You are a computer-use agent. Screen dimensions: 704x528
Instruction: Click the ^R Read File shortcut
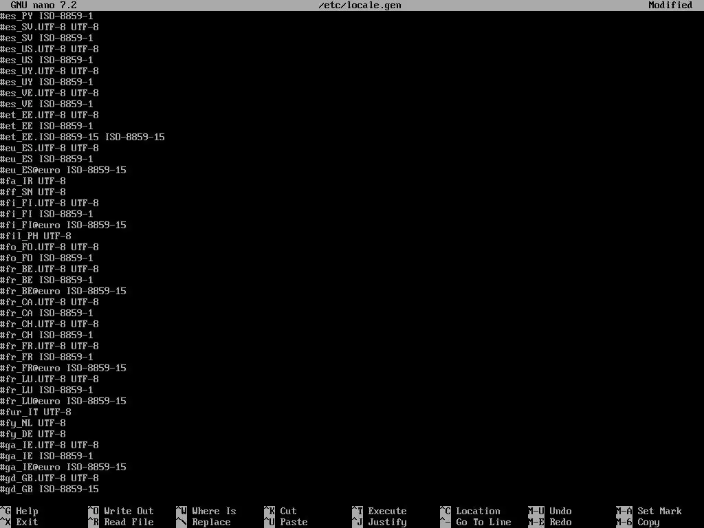pyautogui.click(x=121, y=522)
